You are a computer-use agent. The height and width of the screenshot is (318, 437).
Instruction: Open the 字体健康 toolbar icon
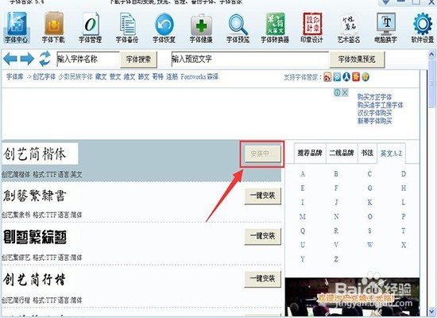click(201, 27)
